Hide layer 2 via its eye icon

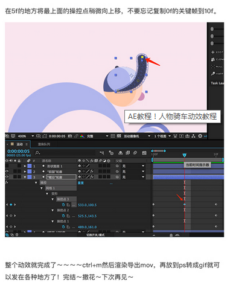[x=7, y=171]
